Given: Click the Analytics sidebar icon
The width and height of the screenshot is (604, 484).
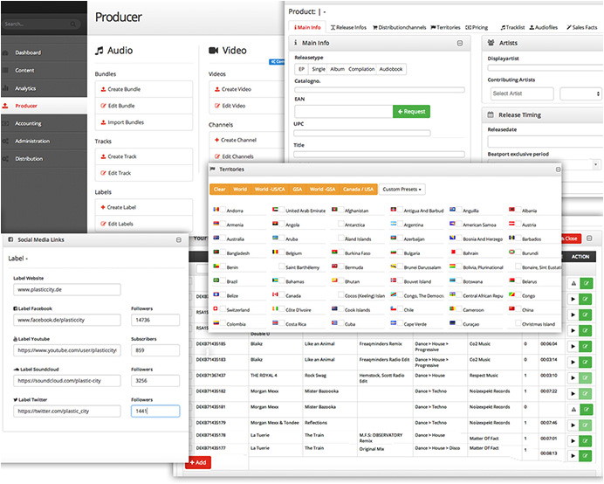Looking at the screenshot, I should [7, 88].
